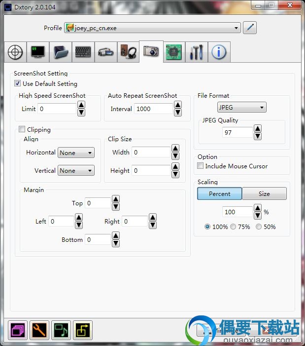The image size is (305, 346).
Task: Increase Clip Size Height value
Action: 175,166
